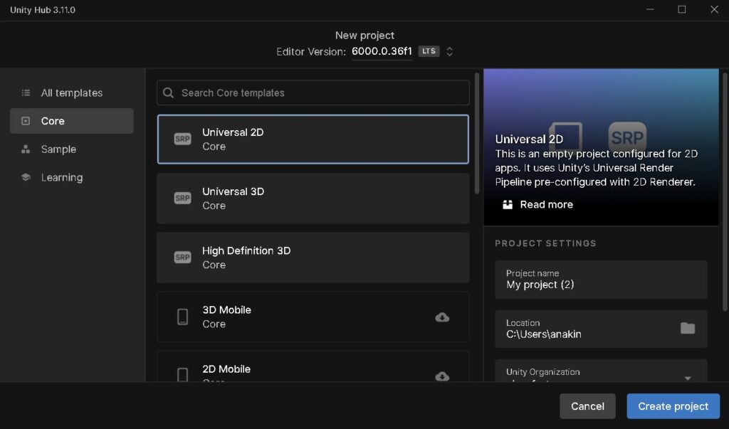The image size is (729, 429).
Task: Click the Universal 2D preview image
Action: tap(601, 147)
